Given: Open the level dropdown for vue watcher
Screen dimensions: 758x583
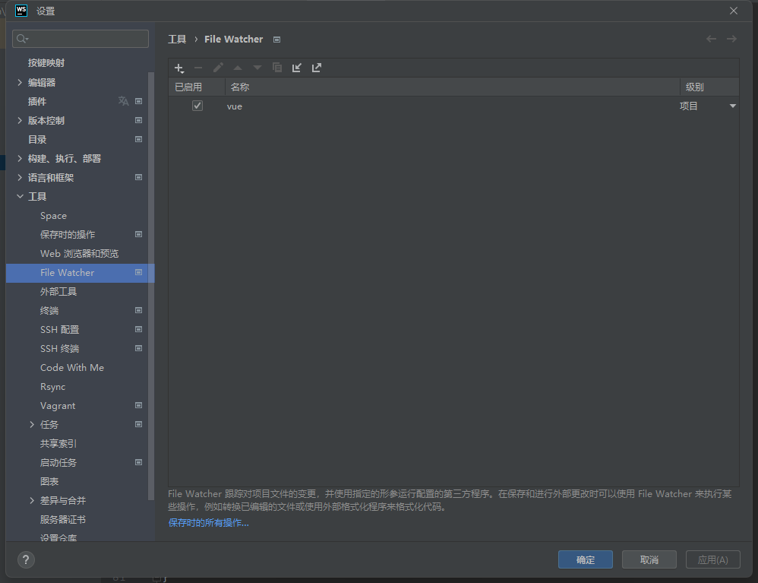Looking at the screenshot, I should (x=732, y=106).
